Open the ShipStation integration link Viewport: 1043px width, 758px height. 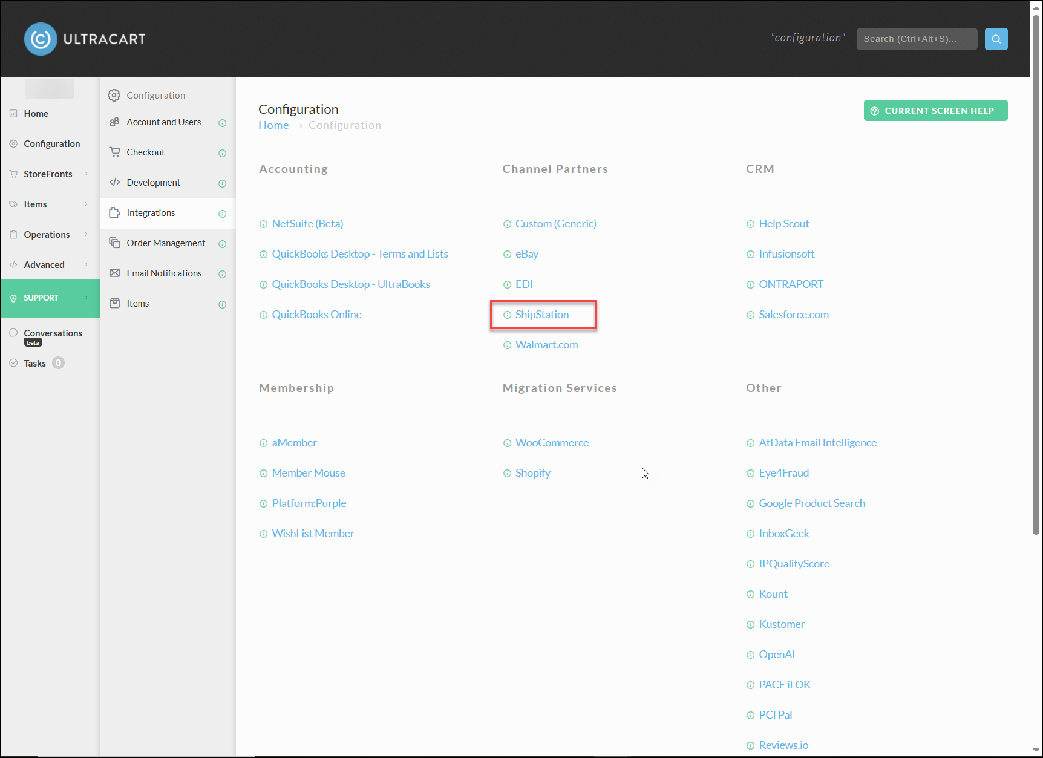(x=542, y=315)
